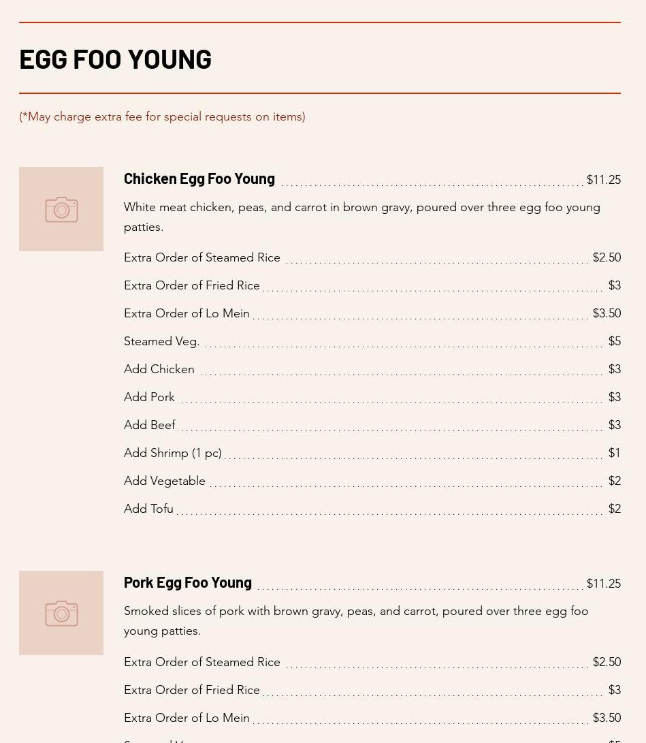Click the special requests extra fee note
Viewport: 646px width, 743px height.
point(162,116)
